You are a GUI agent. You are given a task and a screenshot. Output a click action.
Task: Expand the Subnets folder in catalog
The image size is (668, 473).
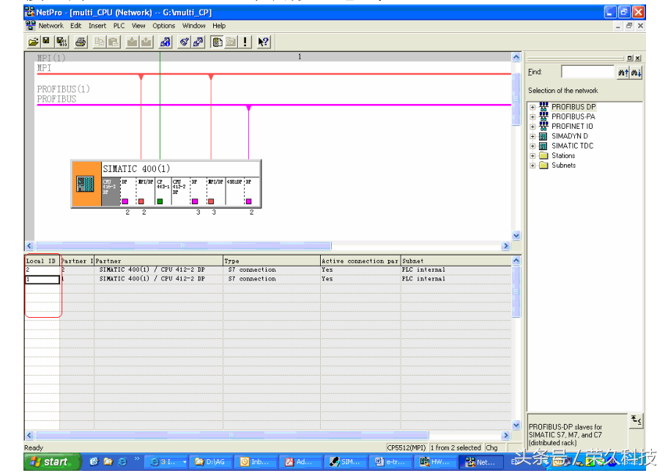coord(532,165)
